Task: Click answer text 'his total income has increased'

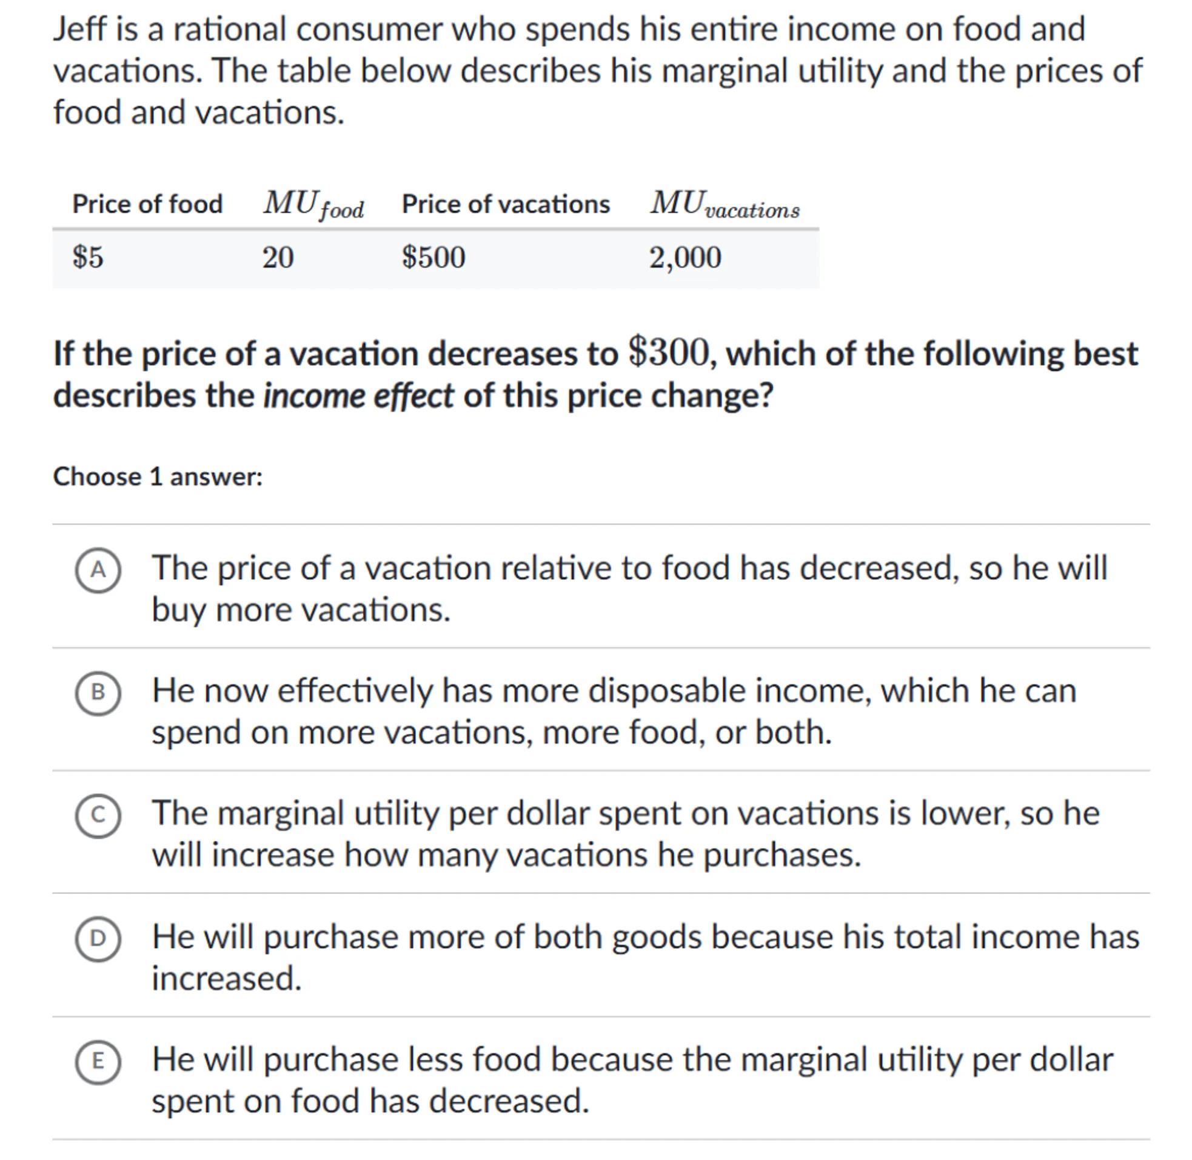Action: coord(645,956)
